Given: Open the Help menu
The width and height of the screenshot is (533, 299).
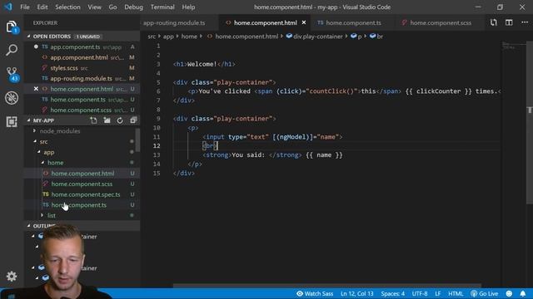Looking at the screenshot, I should [188, 7].
